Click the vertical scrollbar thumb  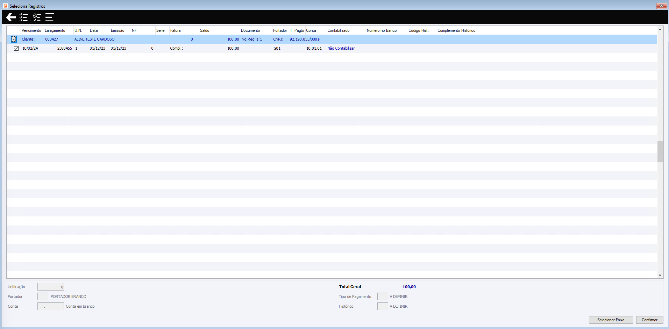660,151
